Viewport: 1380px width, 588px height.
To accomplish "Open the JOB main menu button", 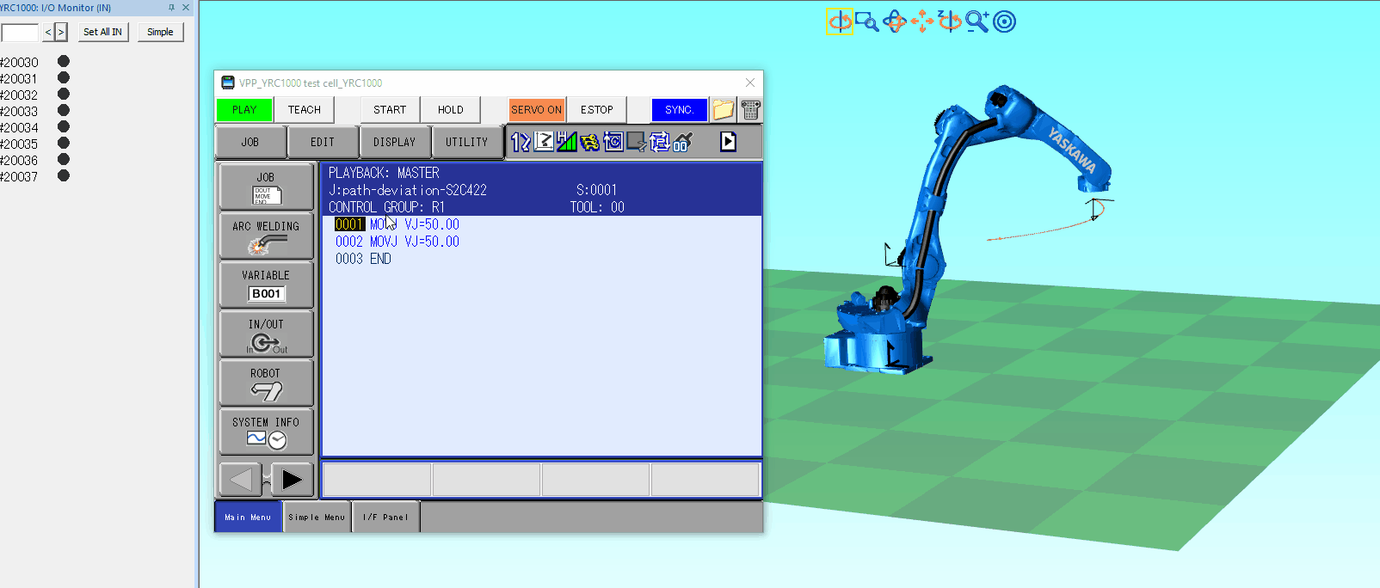I will tap(266, 187).
